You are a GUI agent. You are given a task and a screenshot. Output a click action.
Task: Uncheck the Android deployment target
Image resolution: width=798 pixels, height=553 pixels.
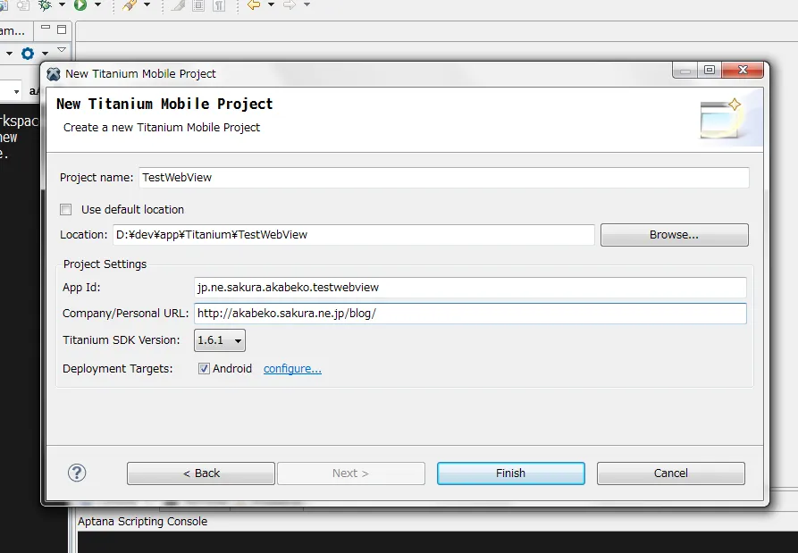[204, 368]
